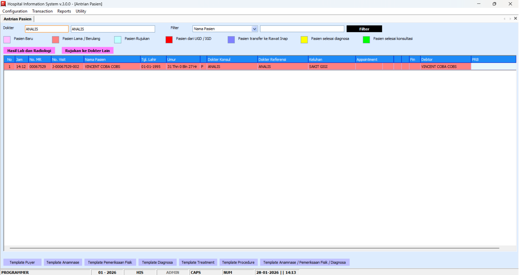The image size is (519, 275).
Task: Click the left tab scroll arrow
Action: click(x=504, y=19)
